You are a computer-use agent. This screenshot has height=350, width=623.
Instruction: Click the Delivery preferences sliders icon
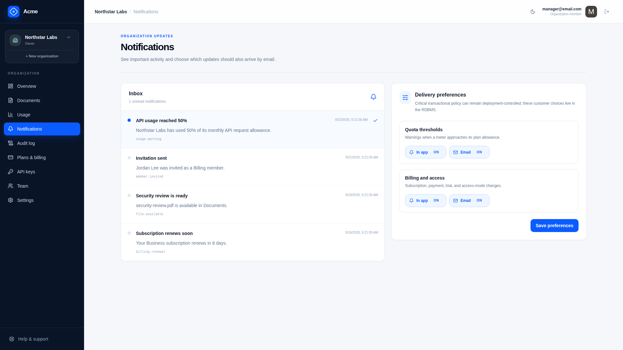(x=405, y=98)
